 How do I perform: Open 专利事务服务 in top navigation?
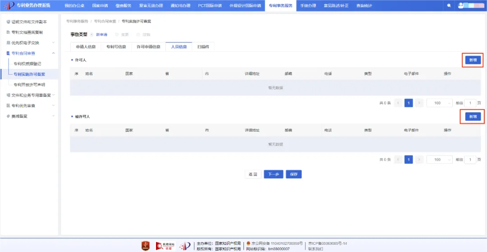click(x=280, y=5)
